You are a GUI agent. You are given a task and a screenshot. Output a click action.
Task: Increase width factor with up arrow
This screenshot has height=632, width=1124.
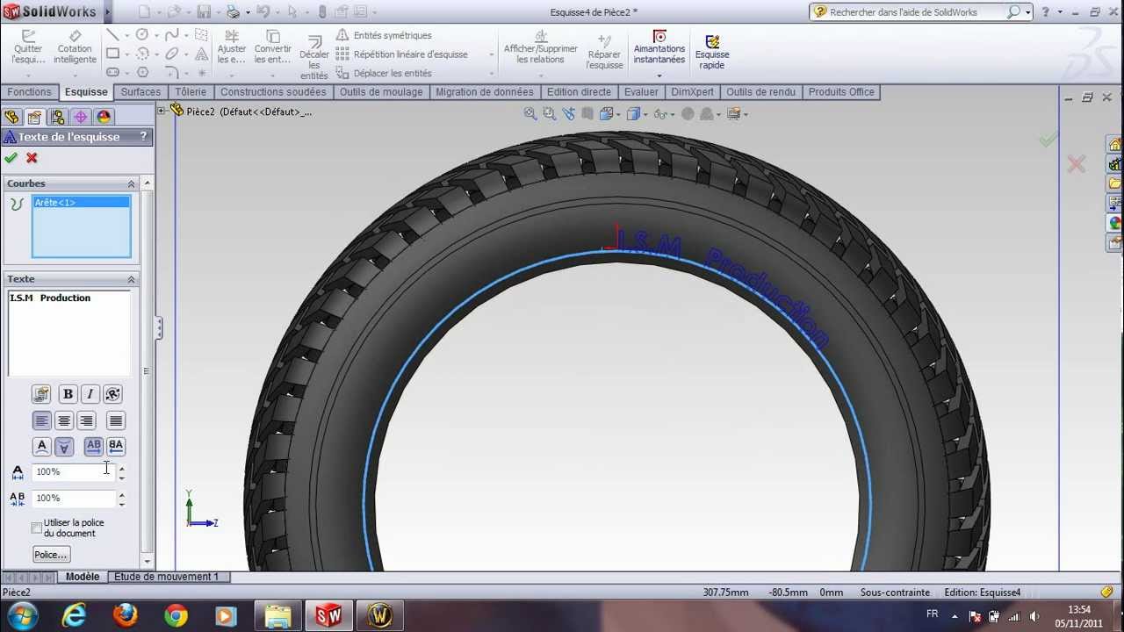pyautogui.click(x=121, y=468)
